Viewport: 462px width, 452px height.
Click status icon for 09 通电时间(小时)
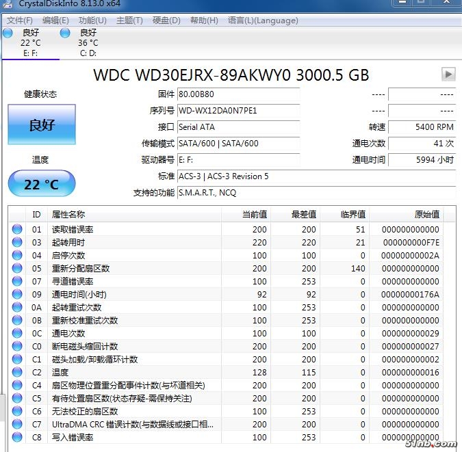click(x=17, y=294)
